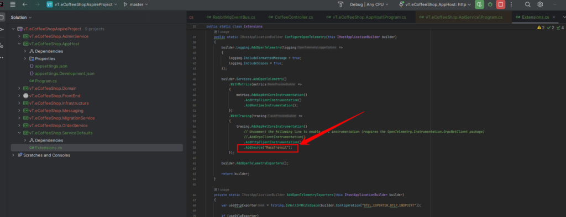
Task: Open the Debug | Any CPU configuration dropdown
Action: coord(369,4)
